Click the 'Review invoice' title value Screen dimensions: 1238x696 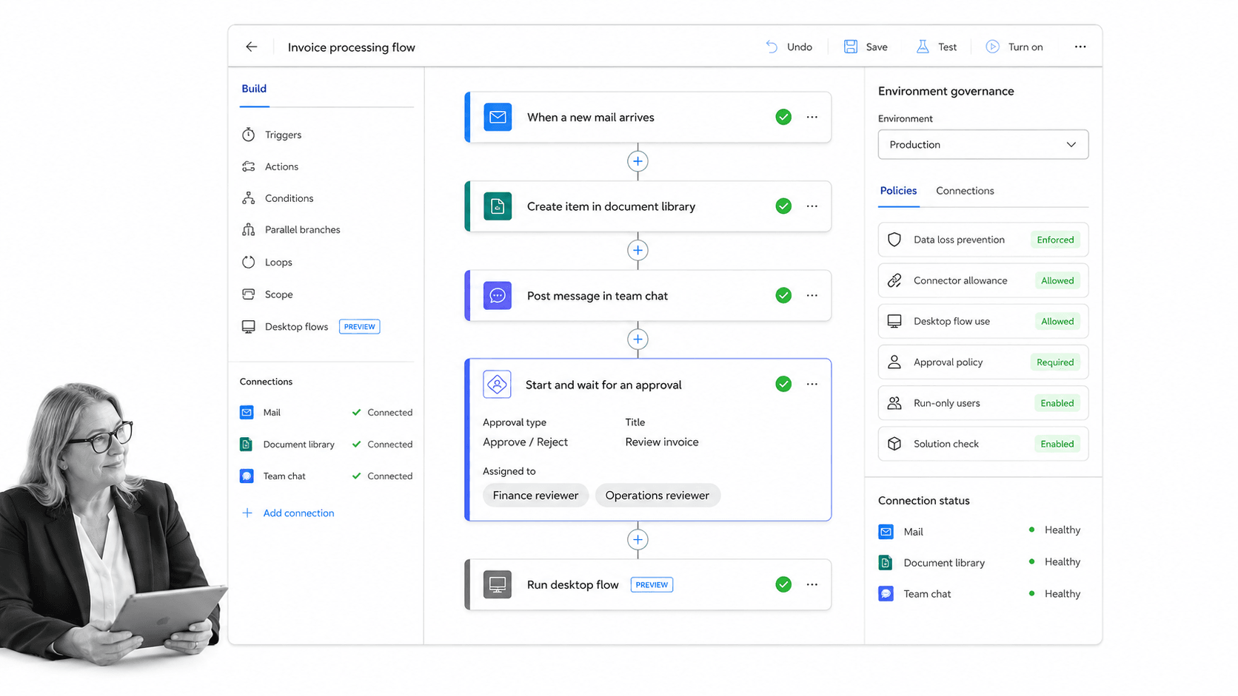pos(662,442)
